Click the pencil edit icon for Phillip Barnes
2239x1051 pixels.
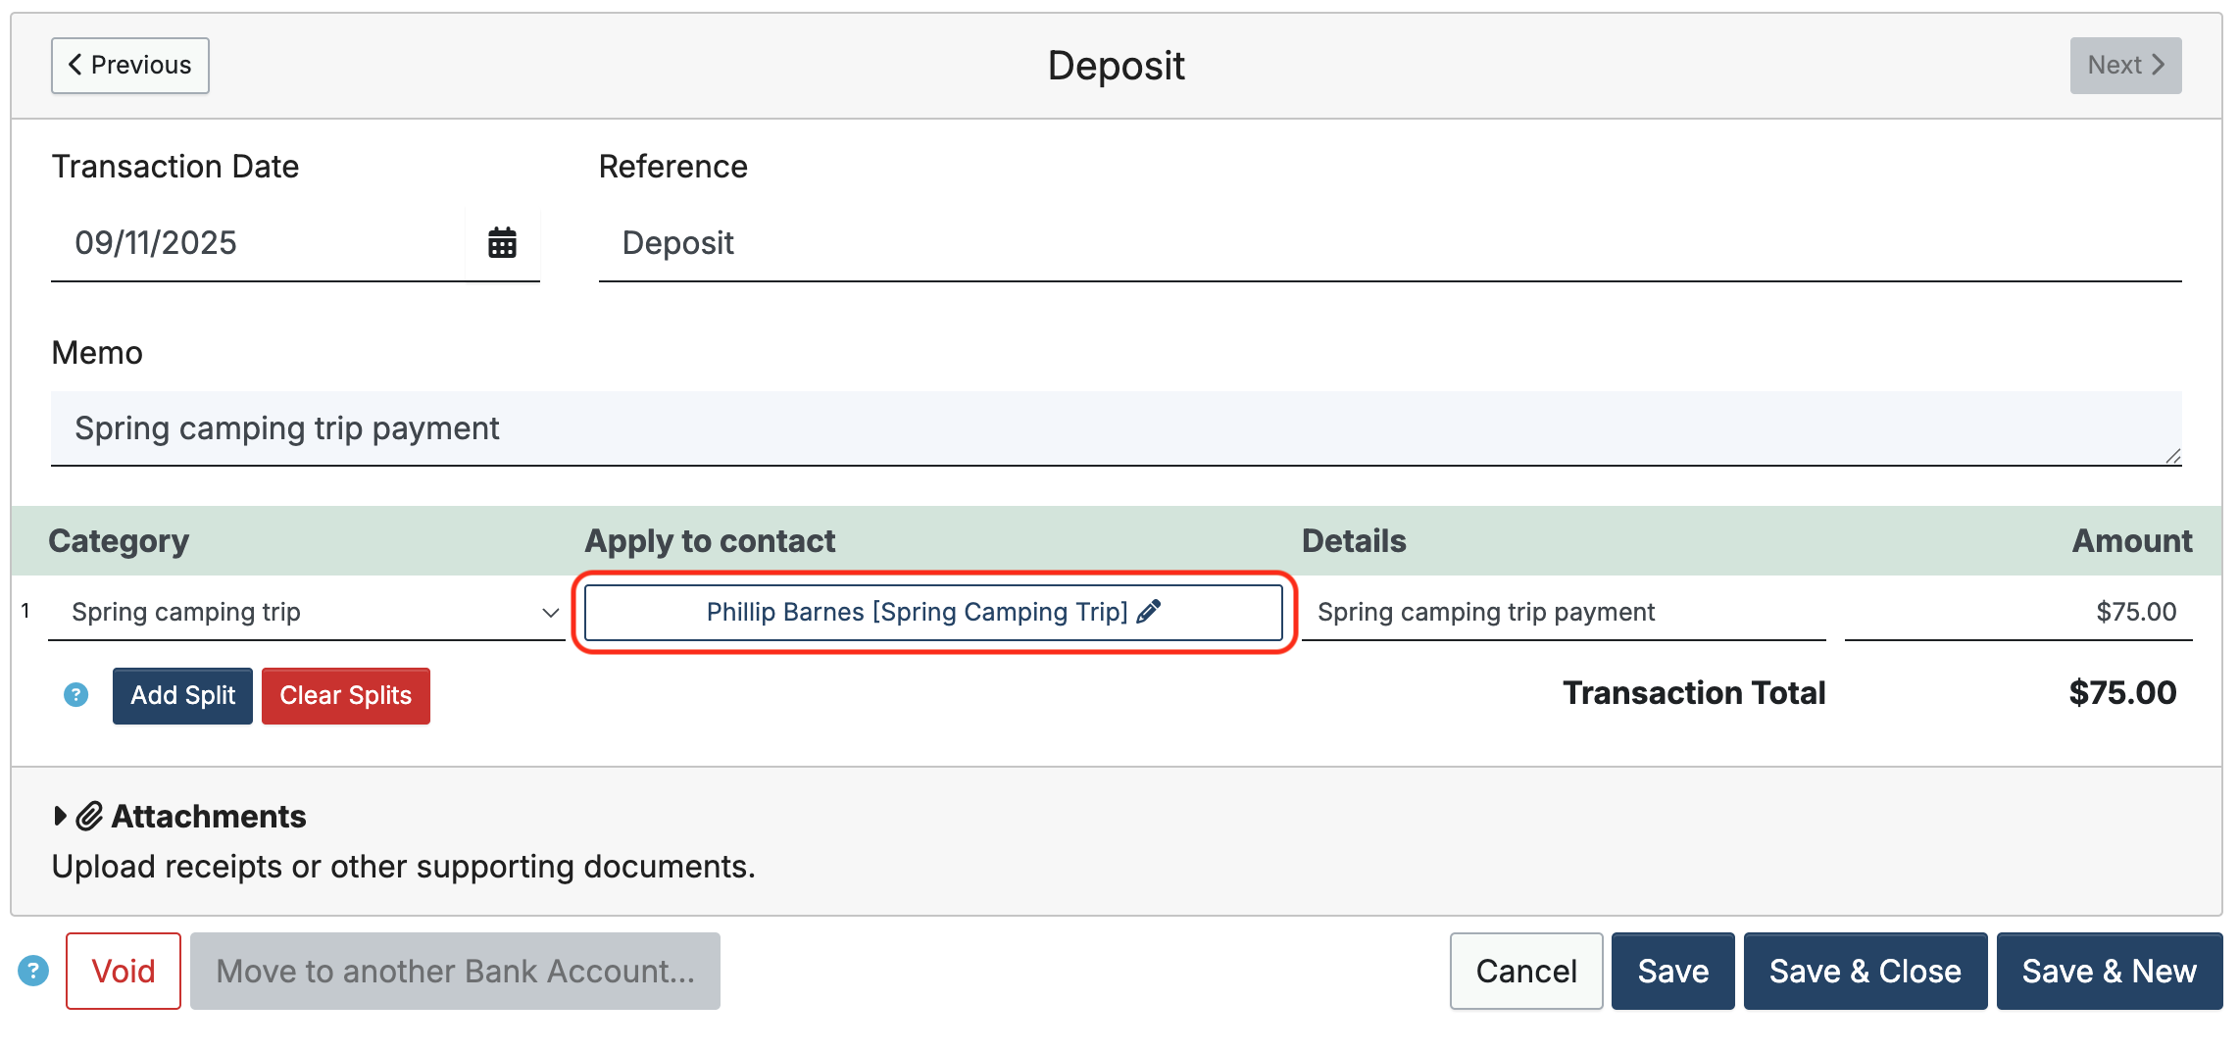click(1149, 612)
